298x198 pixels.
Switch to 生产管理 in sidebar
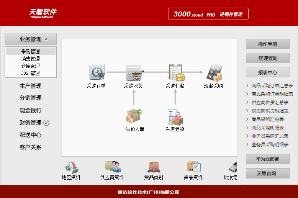[31, 86]
